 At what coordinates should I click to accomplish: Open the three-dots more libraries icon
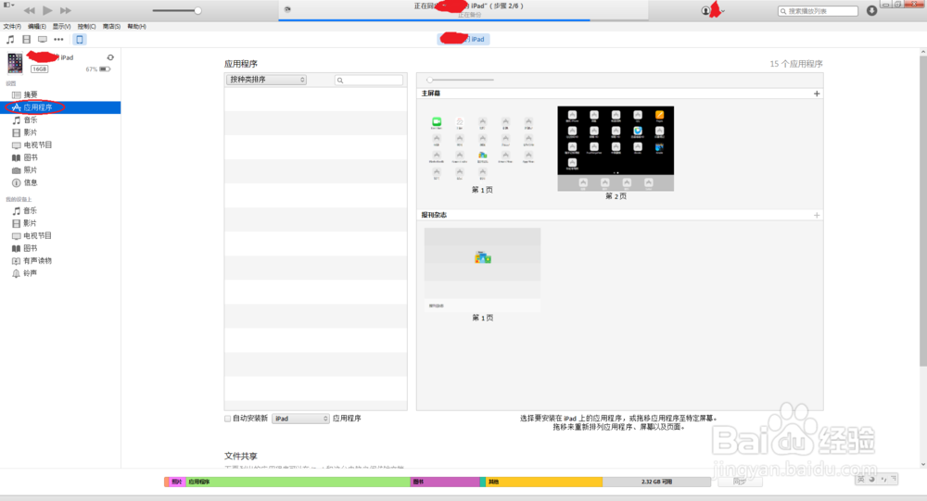pos(58,40)
